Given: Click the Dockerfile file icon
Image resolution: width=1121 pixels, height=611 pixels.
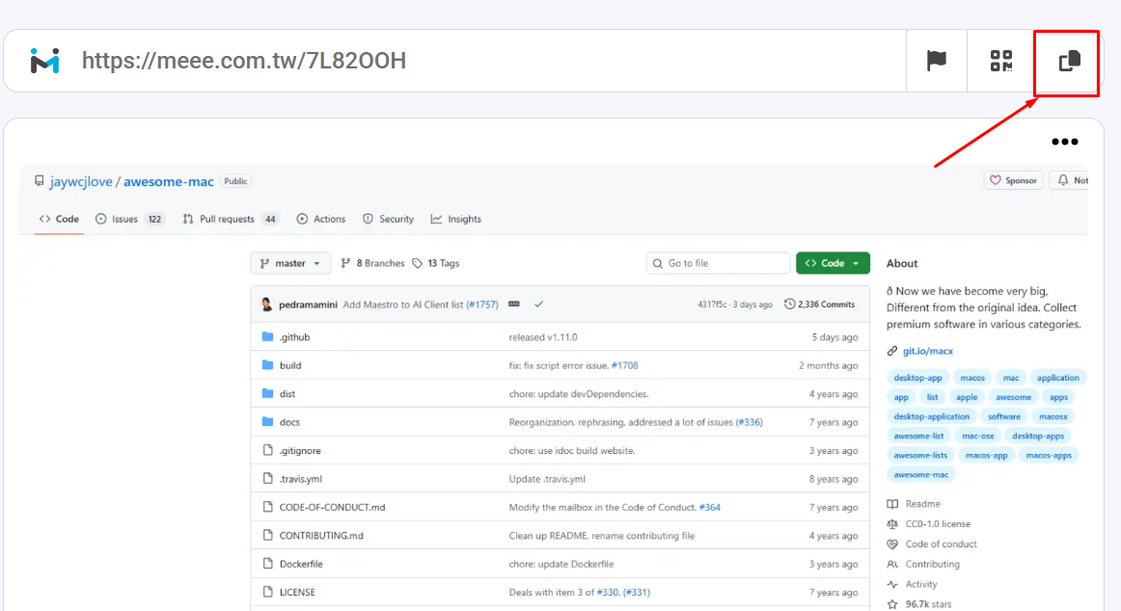Looking at the screenshot, I should (267, 564).
